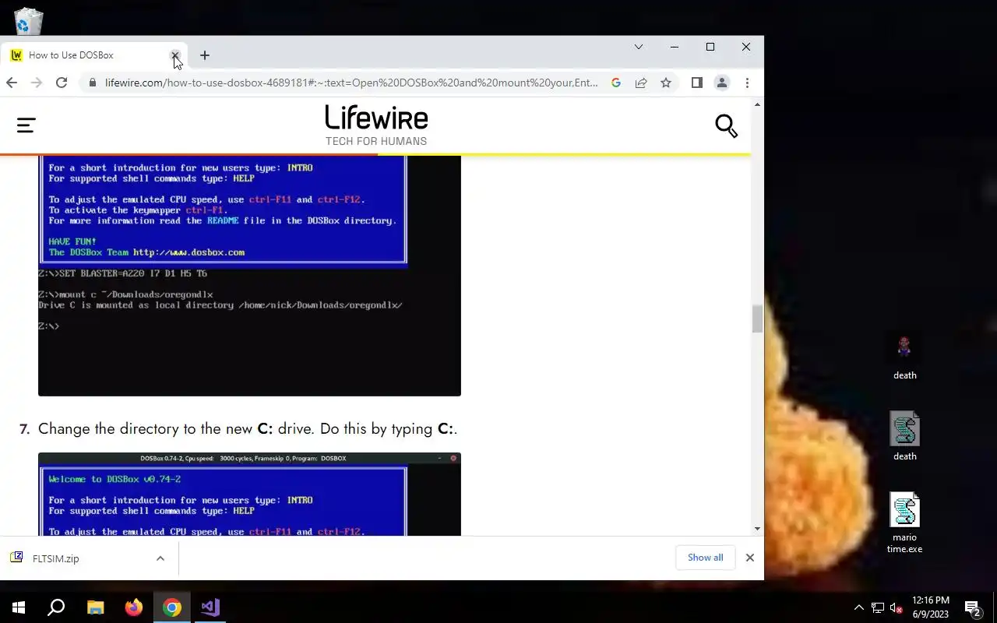Open Visual Studio from the taskbar

coord(210,607)
